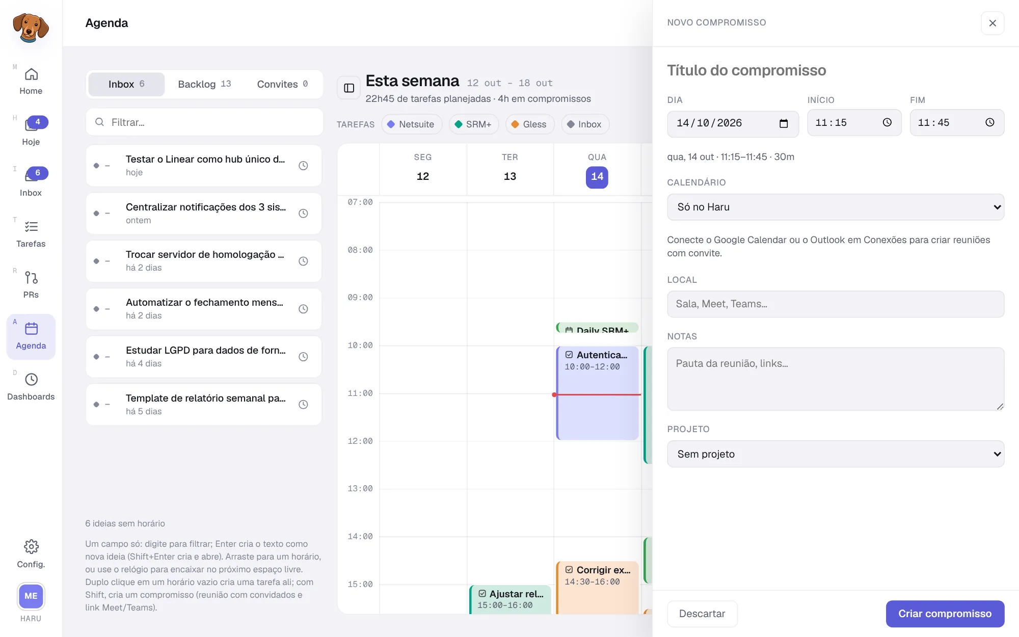This screenshot has height=637, width=1019.
Task: Close the Novo compromisso panel
Action: [993, 23]
